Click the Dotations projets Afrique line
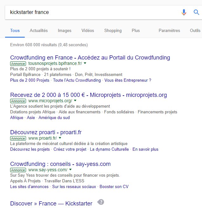202x208 pixels. pyautogui.click(x=94, y=112)
